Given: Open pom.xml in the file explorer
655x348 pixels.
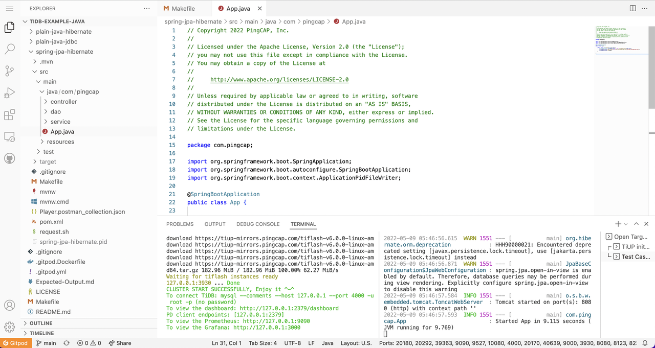Looking at the screenshot, I should click(x=51, y=222).
